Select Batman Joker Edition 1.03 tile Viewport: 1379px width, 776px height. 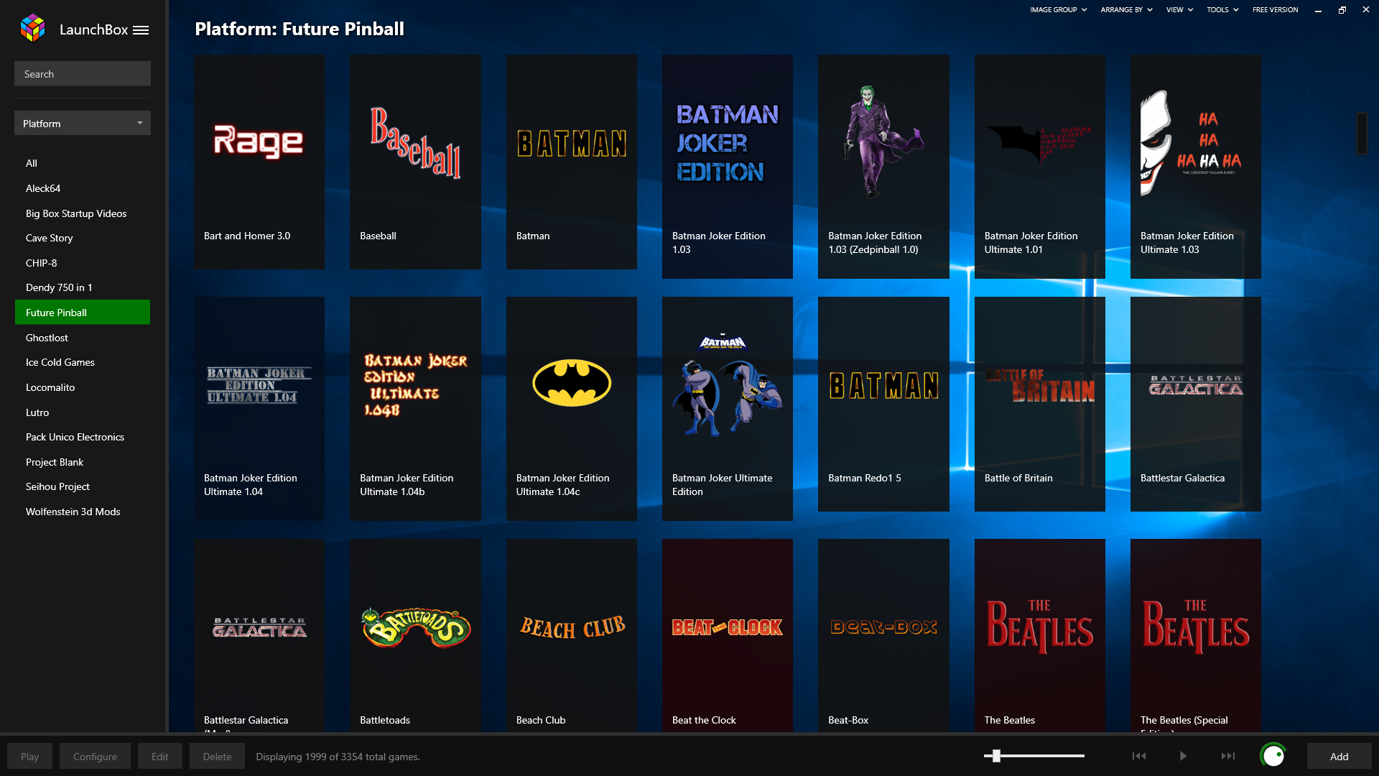click(x=727, y=167)
